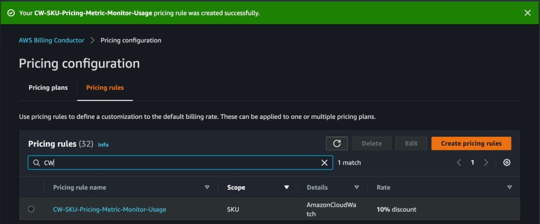The image size is (540, 224).
Task: Go to next page of results
Action: [x=486, y=162]
